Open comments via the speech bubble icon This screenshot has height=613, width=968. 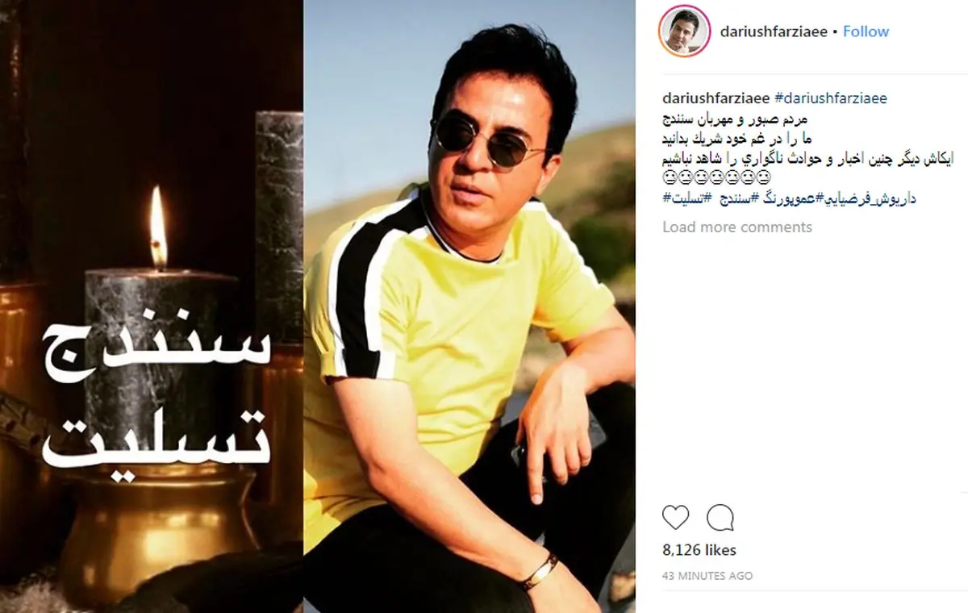pyautogui.click(x=720, y=517)
